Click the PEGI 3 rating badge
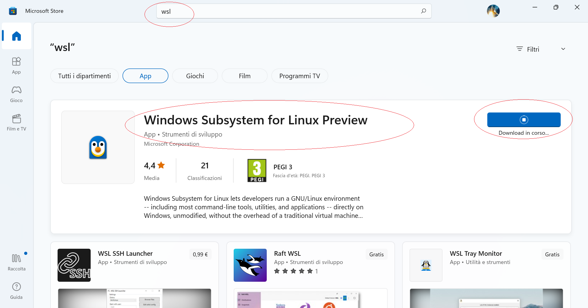Screen dimensions: 588x308 click(257, 170)
